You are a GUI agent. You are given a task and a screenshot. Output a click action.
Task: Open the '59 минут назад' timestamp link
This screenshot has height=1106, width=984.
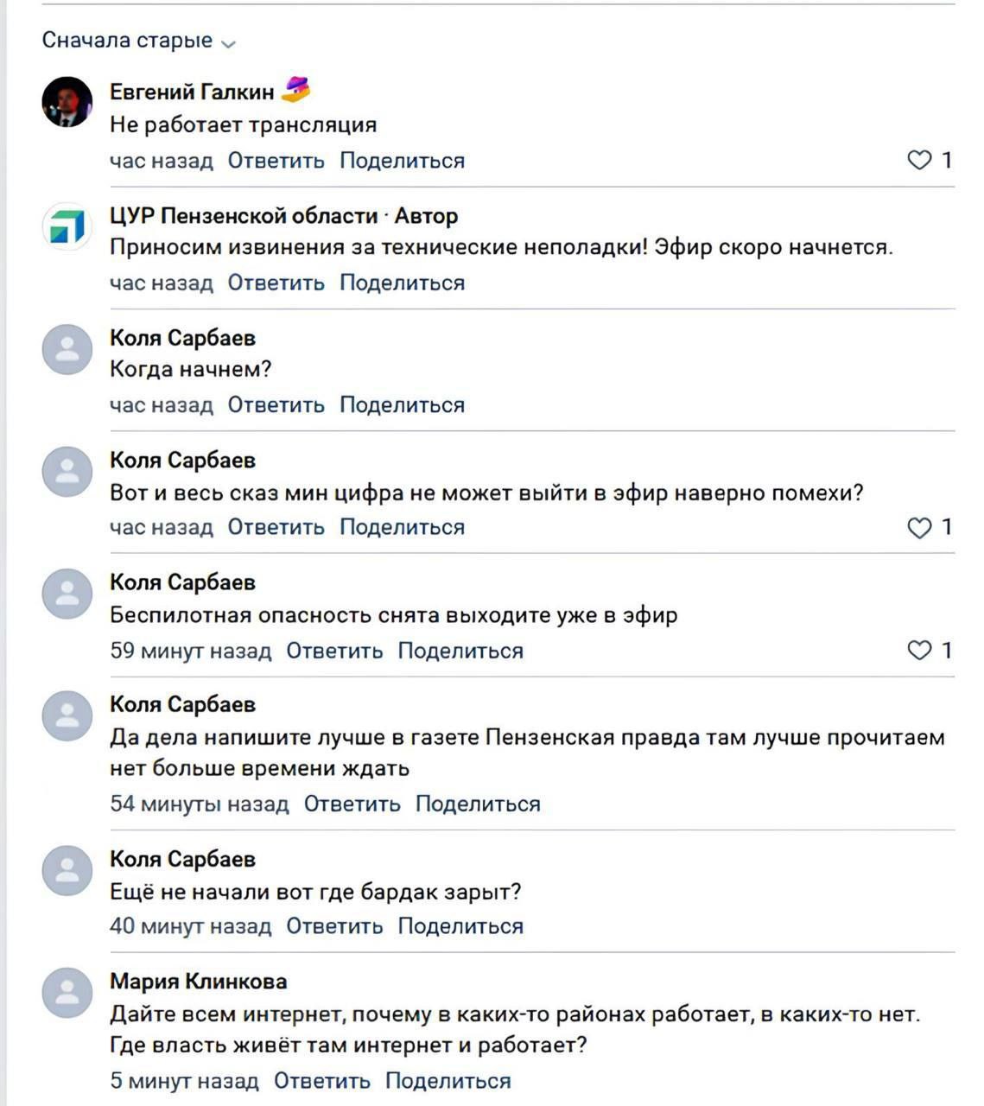tap(190, 652)
